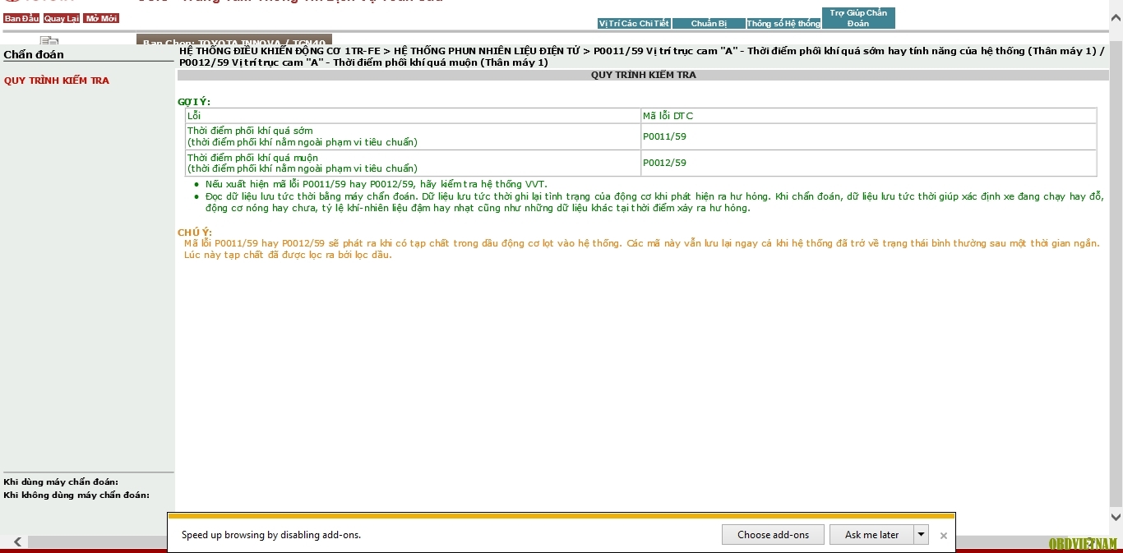Click the Thời điểm phối khí quá sớm cell
This screenshot has width=1123, height=553.
pyautogui.click(x=413, y=136)
